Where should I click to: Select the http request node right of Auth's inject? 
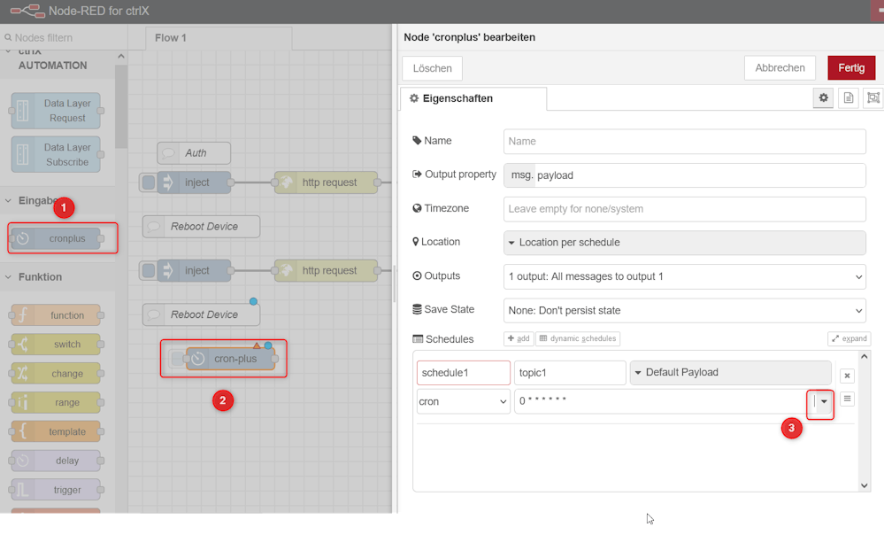326,182
